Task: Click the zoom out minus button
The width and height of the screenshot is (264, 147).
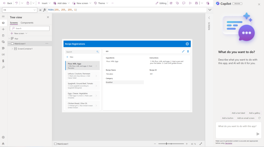Action: [x=155, y=144]
